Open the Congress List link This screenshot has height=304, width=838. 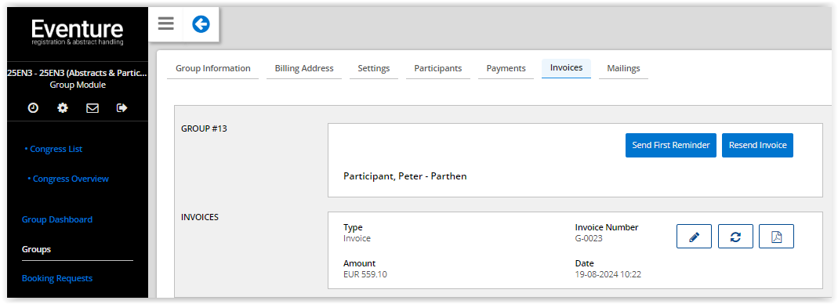click(54, 149)
